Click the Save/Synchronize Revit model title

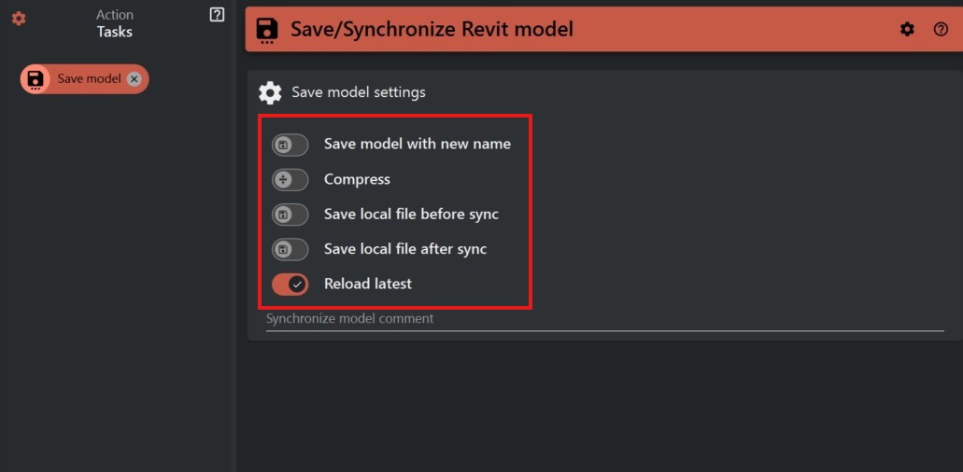click(432, 29)
